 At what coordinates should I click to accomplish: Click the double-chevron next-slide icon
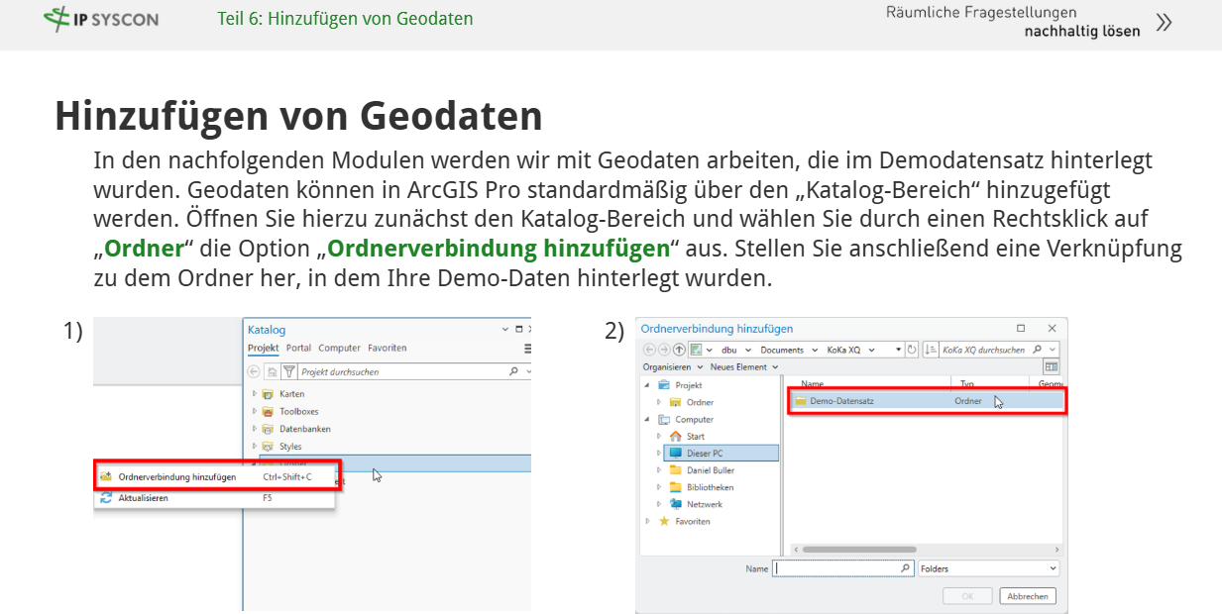pyautogui.click(x=1165, y=22)
